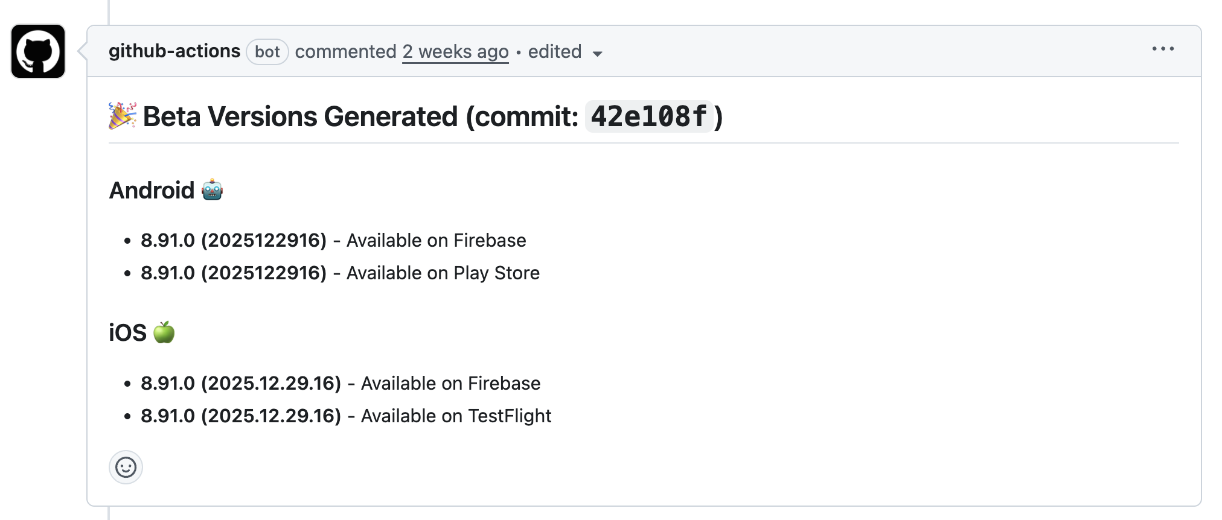Click the iOS TestFlight version entry

[241, 416]
